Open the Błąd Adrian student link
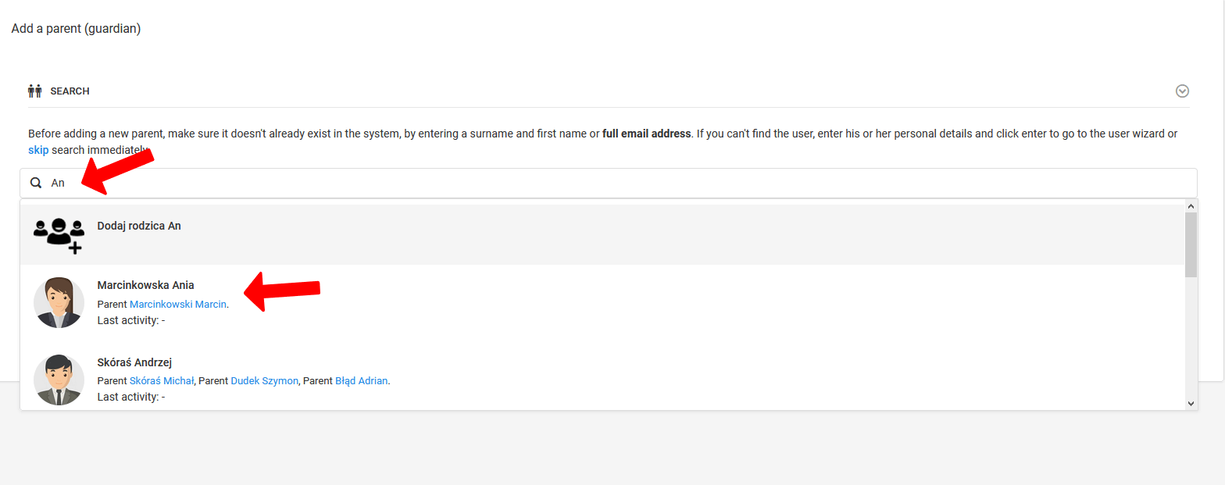The image size is (1225, 485). (361, 381)
